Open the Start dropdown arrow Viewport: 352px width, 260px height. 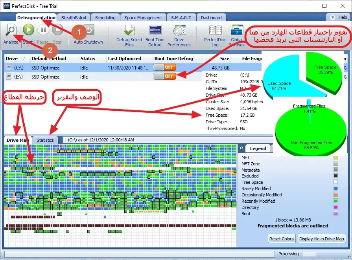coord(28,46)
